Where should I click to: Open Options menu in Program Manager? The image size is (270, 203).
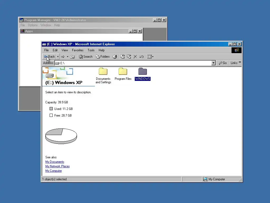pyautogui.click(x=33, y=25)
